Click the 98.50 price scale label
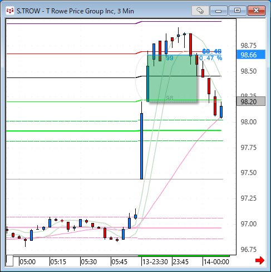 pyautogui.click(x=249, y=71)
